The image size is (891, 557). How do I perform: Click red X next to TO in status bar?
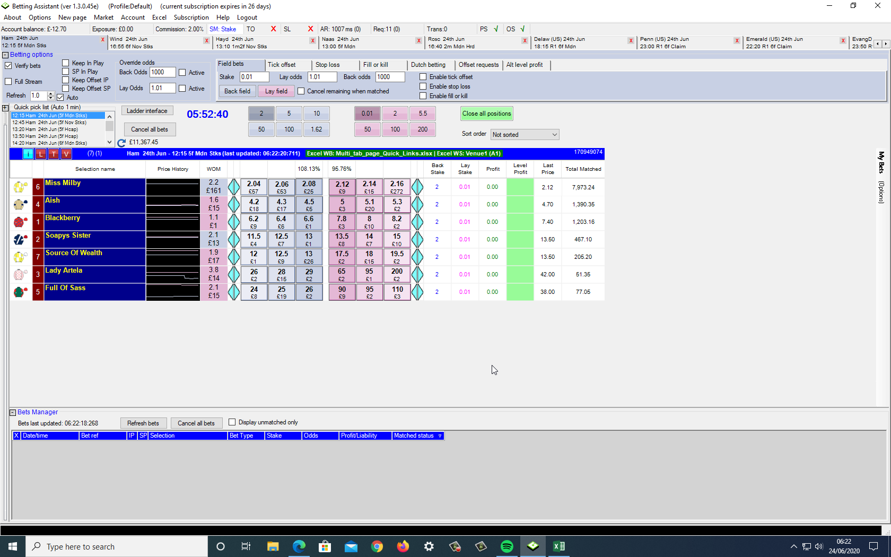pos(274,29)
